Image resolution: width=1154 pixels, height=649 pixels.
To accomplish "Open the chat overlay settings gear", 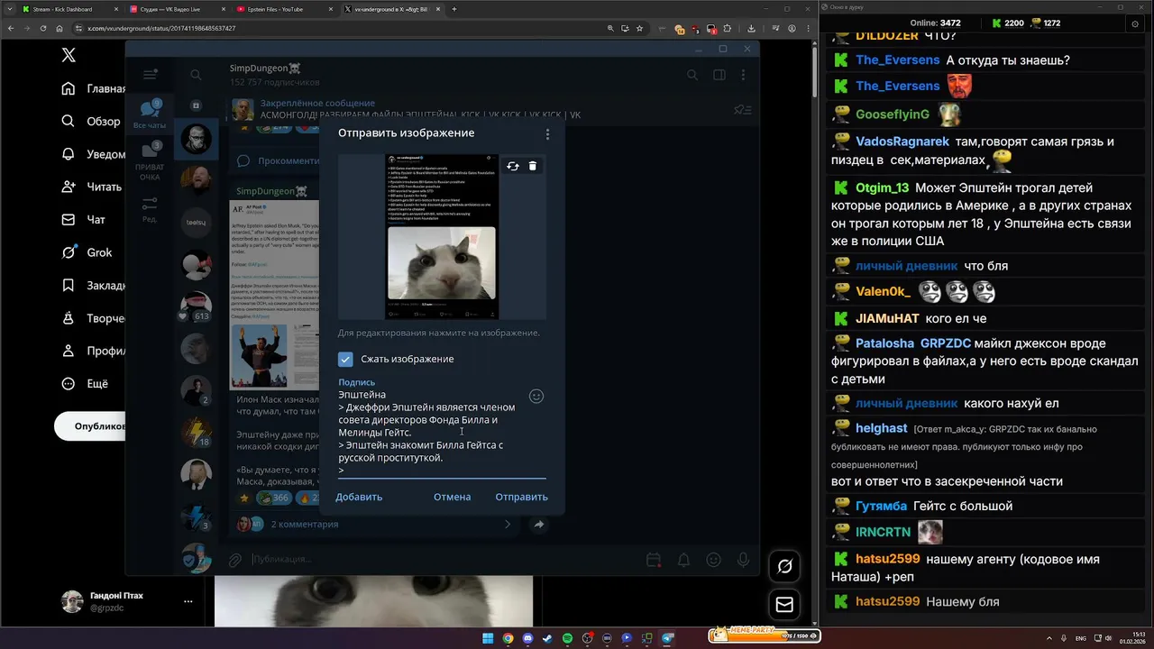I will (x=1135, y=23).
